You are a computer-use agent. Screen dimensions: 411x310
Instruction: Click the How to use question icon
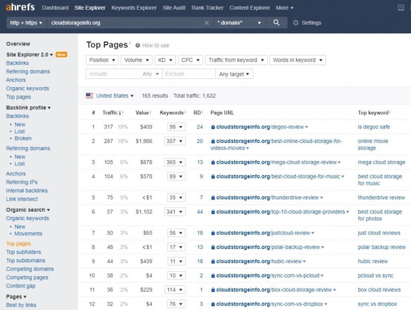[x=138, y=45]
